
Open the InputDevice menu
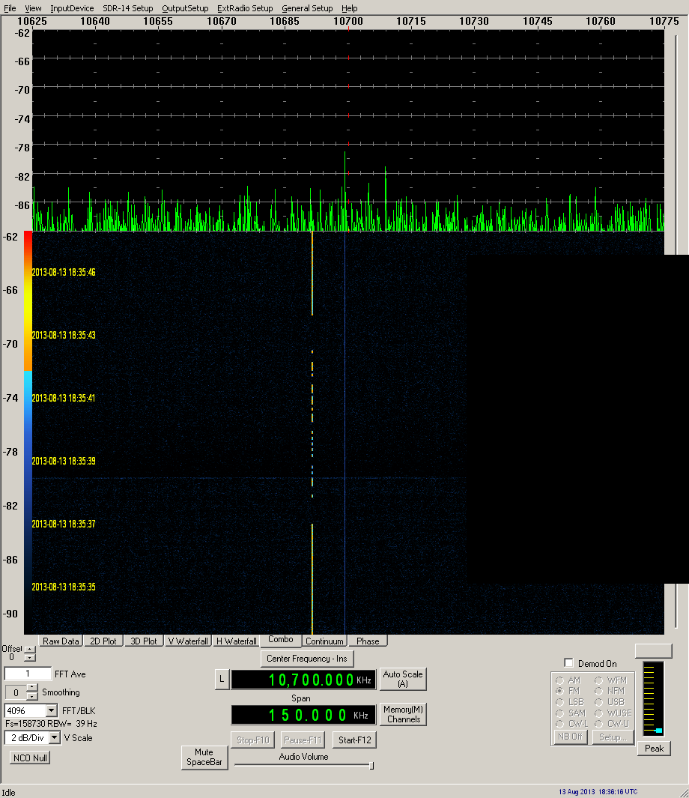72,8
